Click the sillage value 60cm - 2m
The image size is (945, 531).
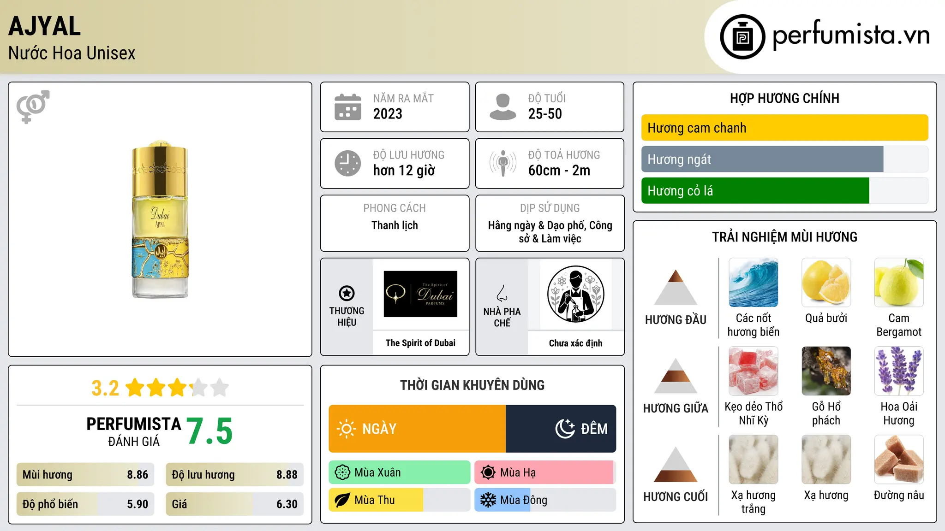coord(559,171)
